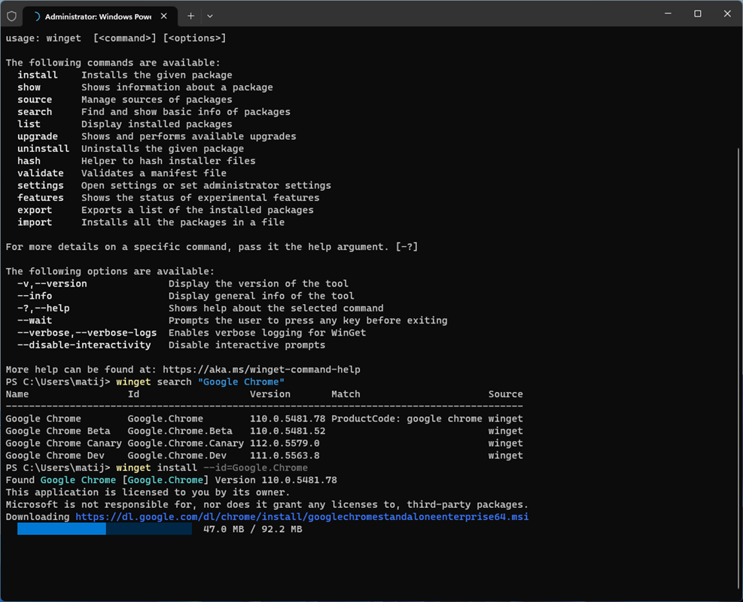
Task: Click the quoted "Google Chrome" search argument
Action: pos(241,382)
